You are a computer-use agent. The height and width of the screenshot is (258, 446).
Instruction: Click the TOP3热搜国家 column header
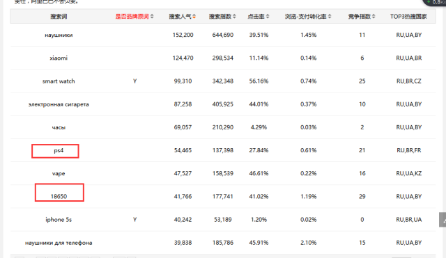pos(408,17)
